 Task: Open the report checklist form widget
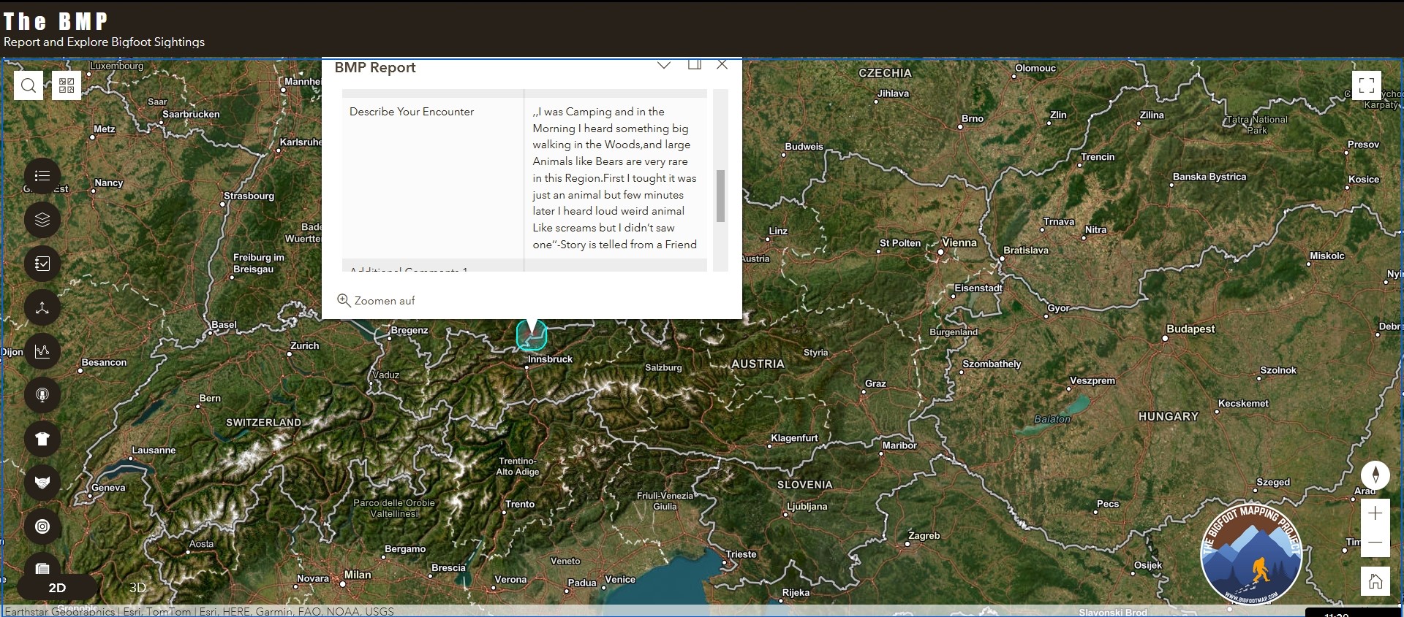tap(42, 264)
